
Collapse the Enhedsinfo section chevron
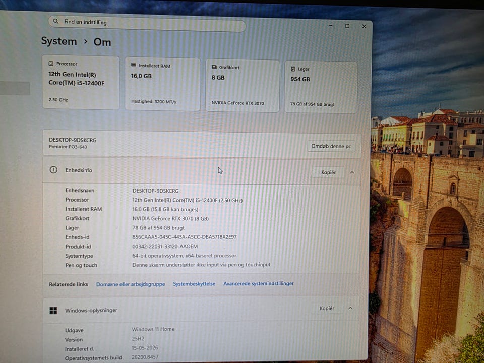pos(352,172)
